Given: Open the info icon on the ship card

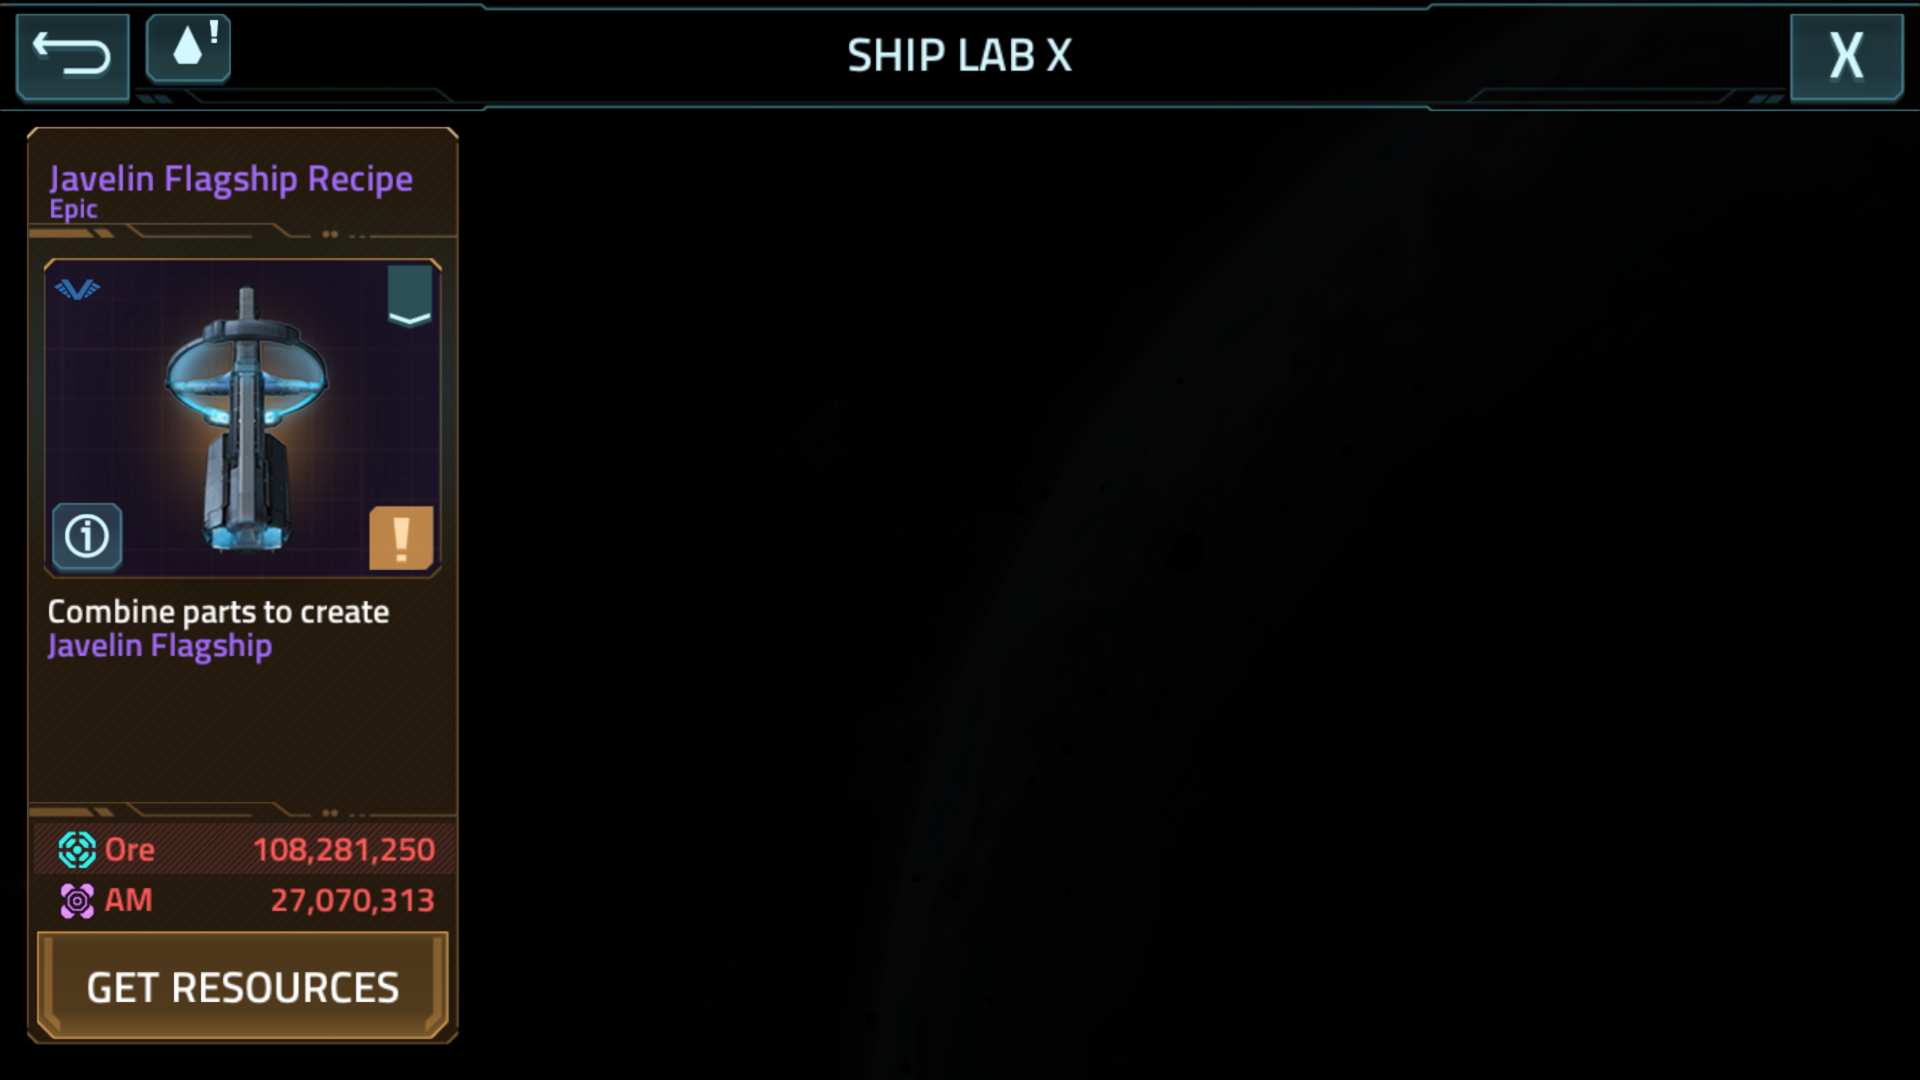Looking at the screenshot, I should coord(87,536).
